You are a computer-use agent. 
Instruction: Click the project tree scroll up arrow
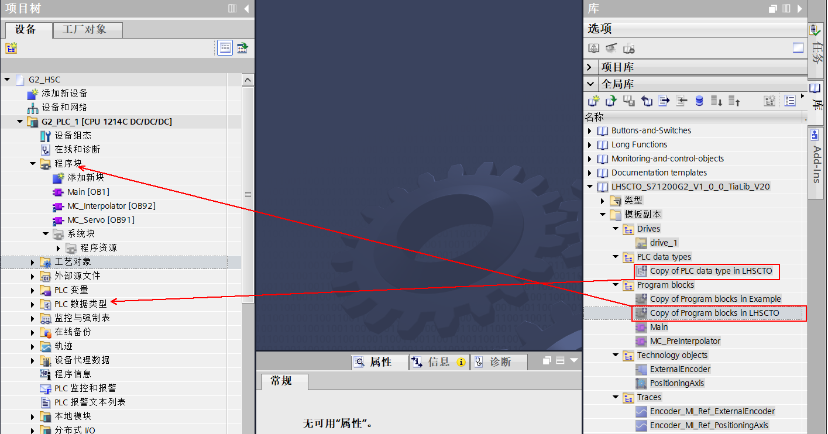248,80
